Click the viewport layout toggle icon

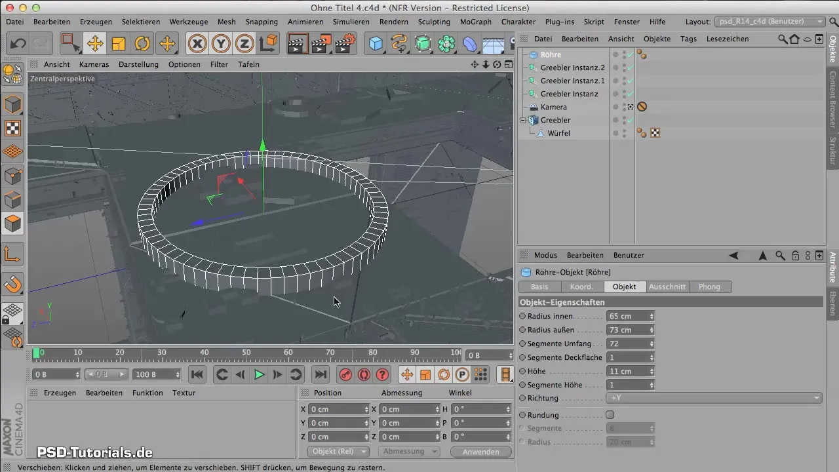point(509,64)
